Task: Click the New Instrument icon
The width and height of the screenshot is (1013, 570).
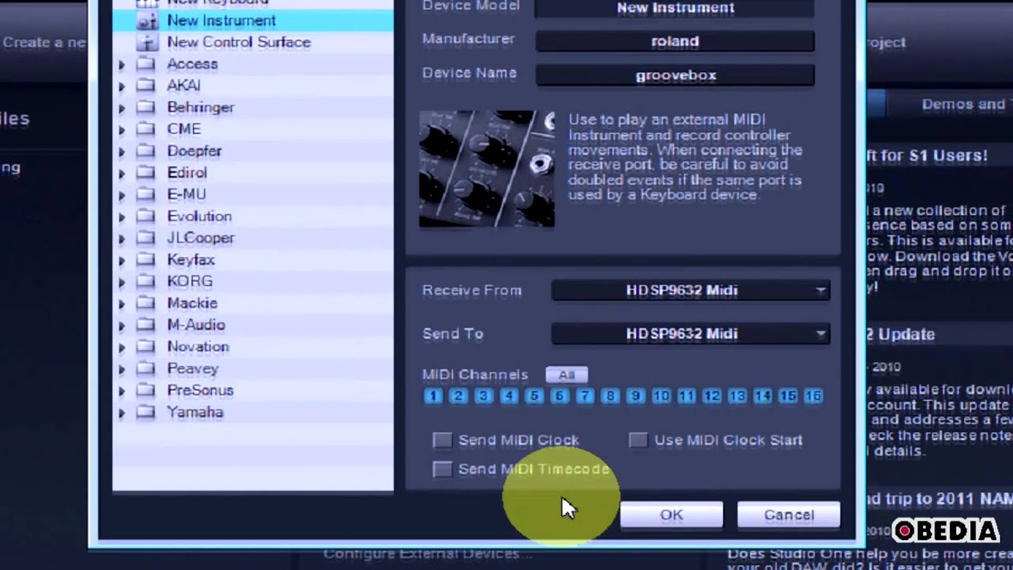Action: click(147, 21)
